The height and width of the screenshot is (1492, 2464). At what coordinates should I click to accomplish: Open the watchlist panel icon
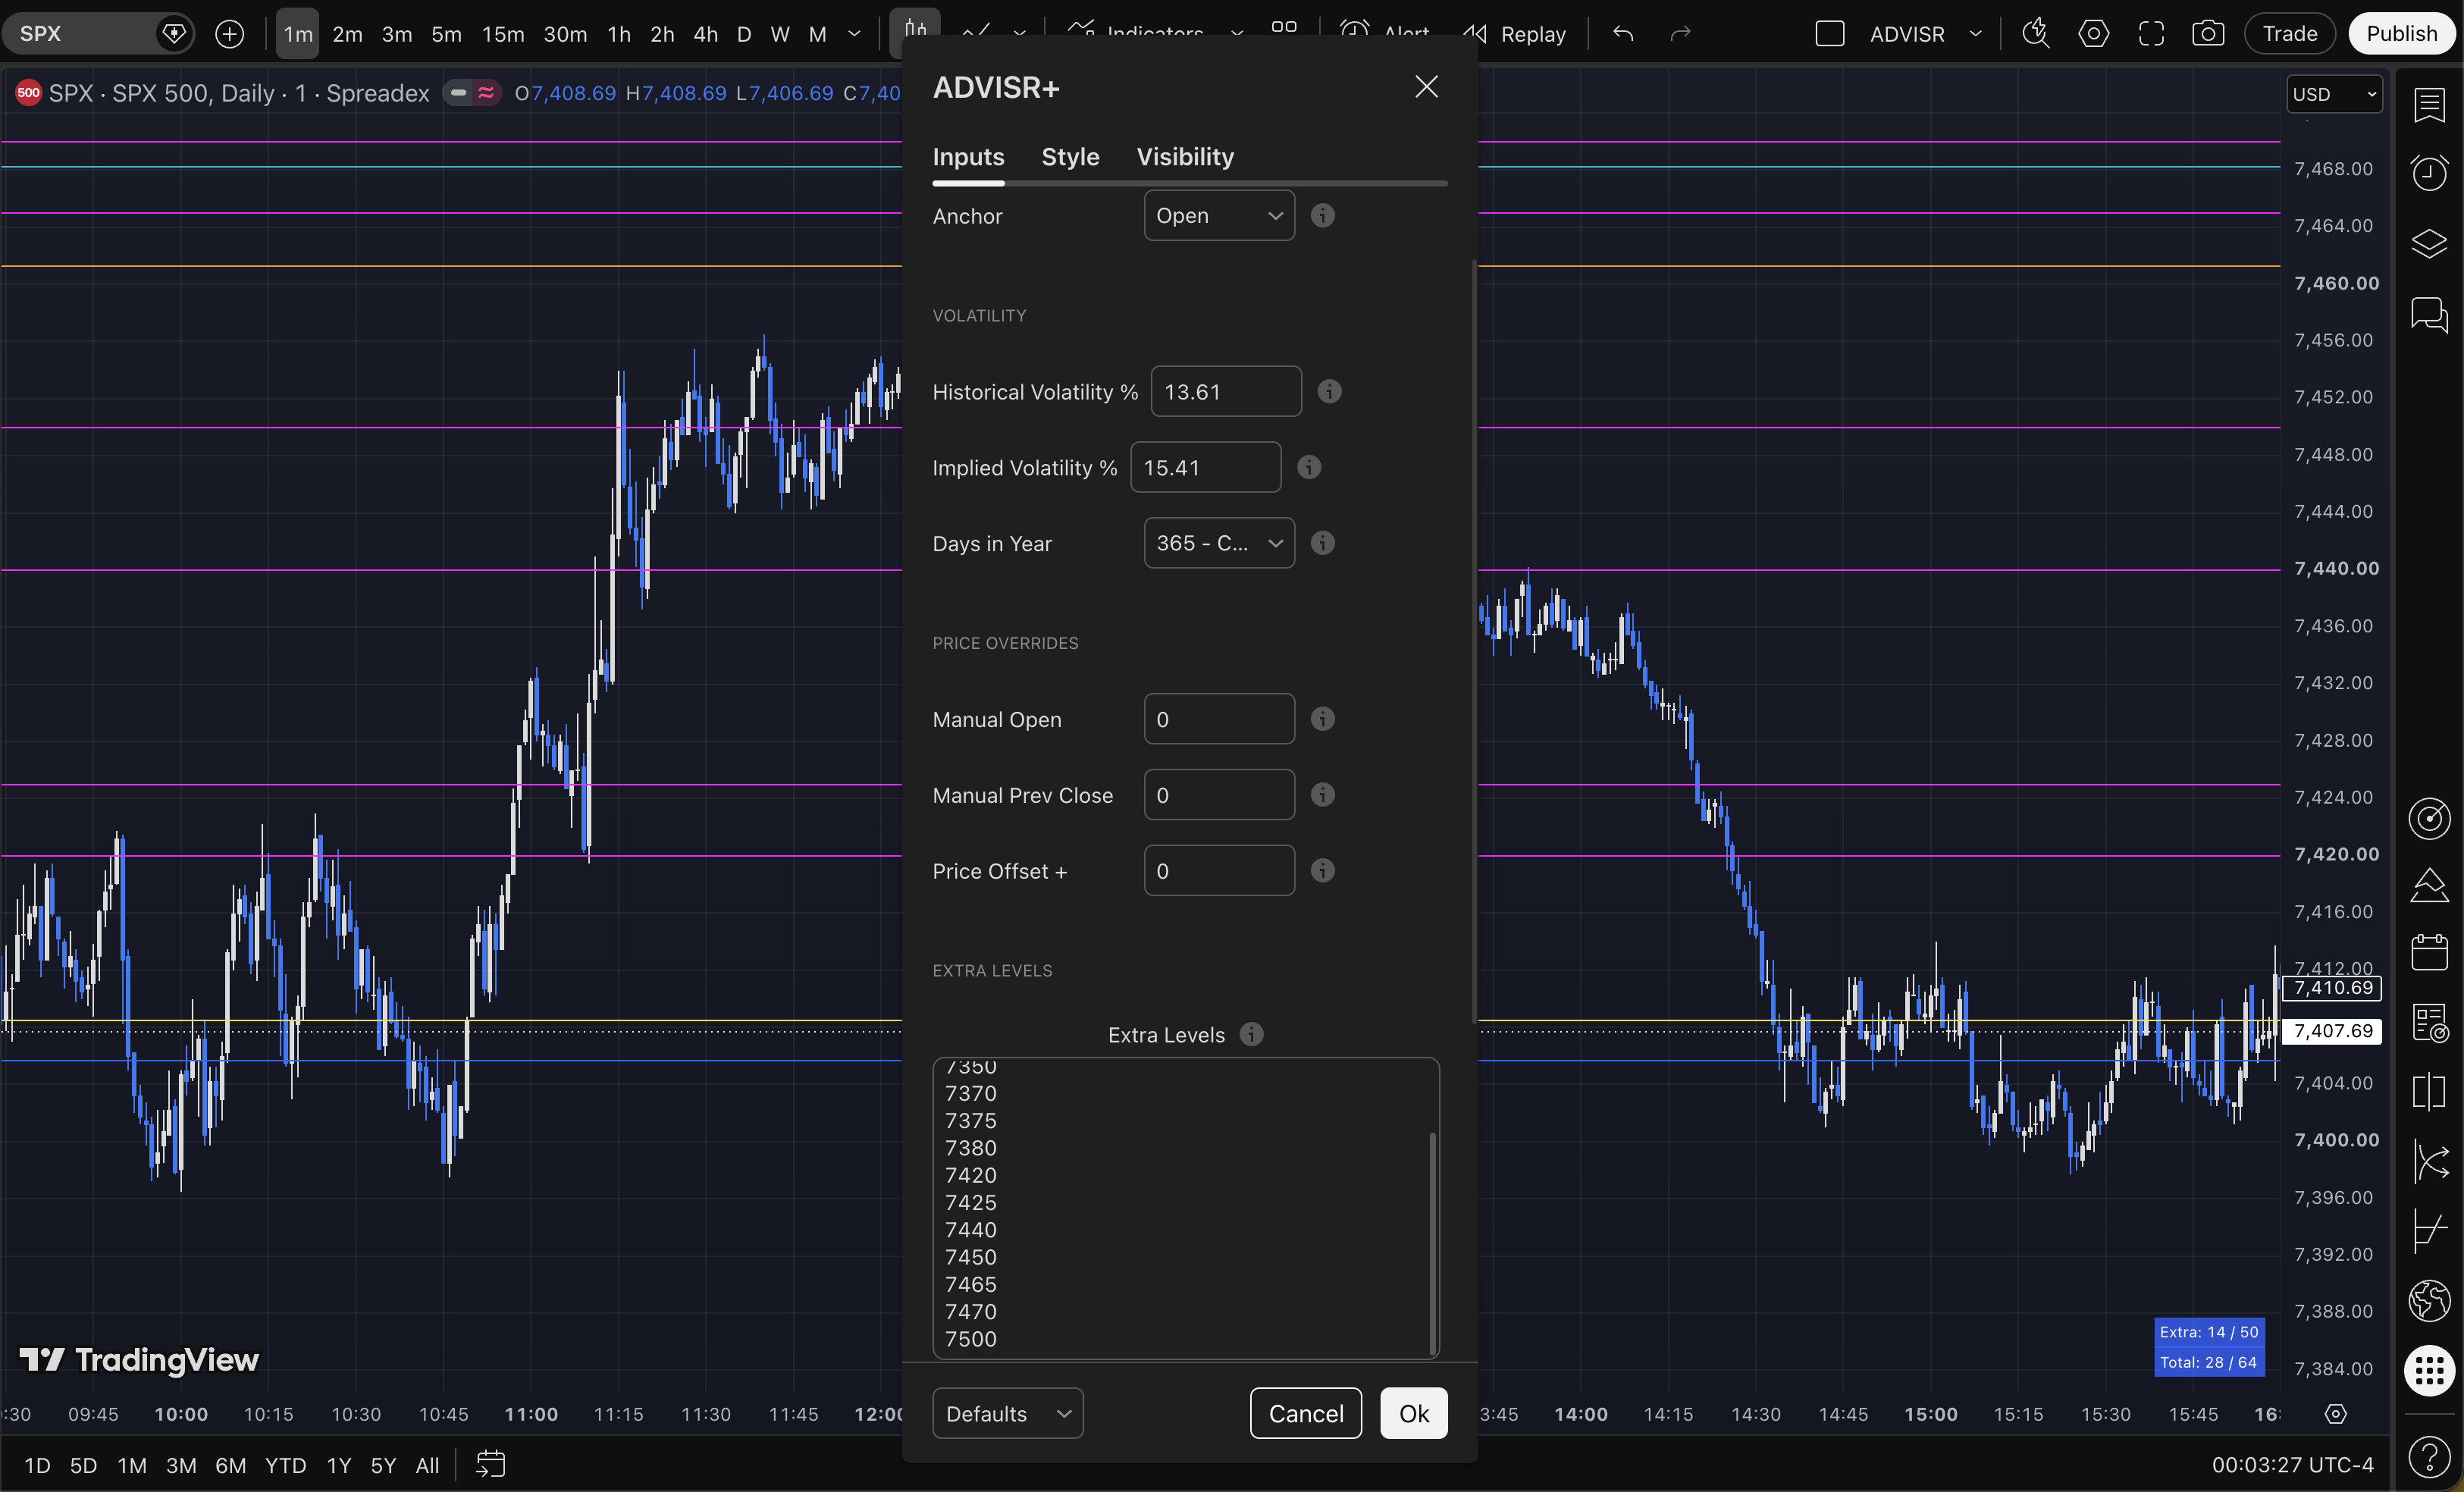[x=2429, y=104]
